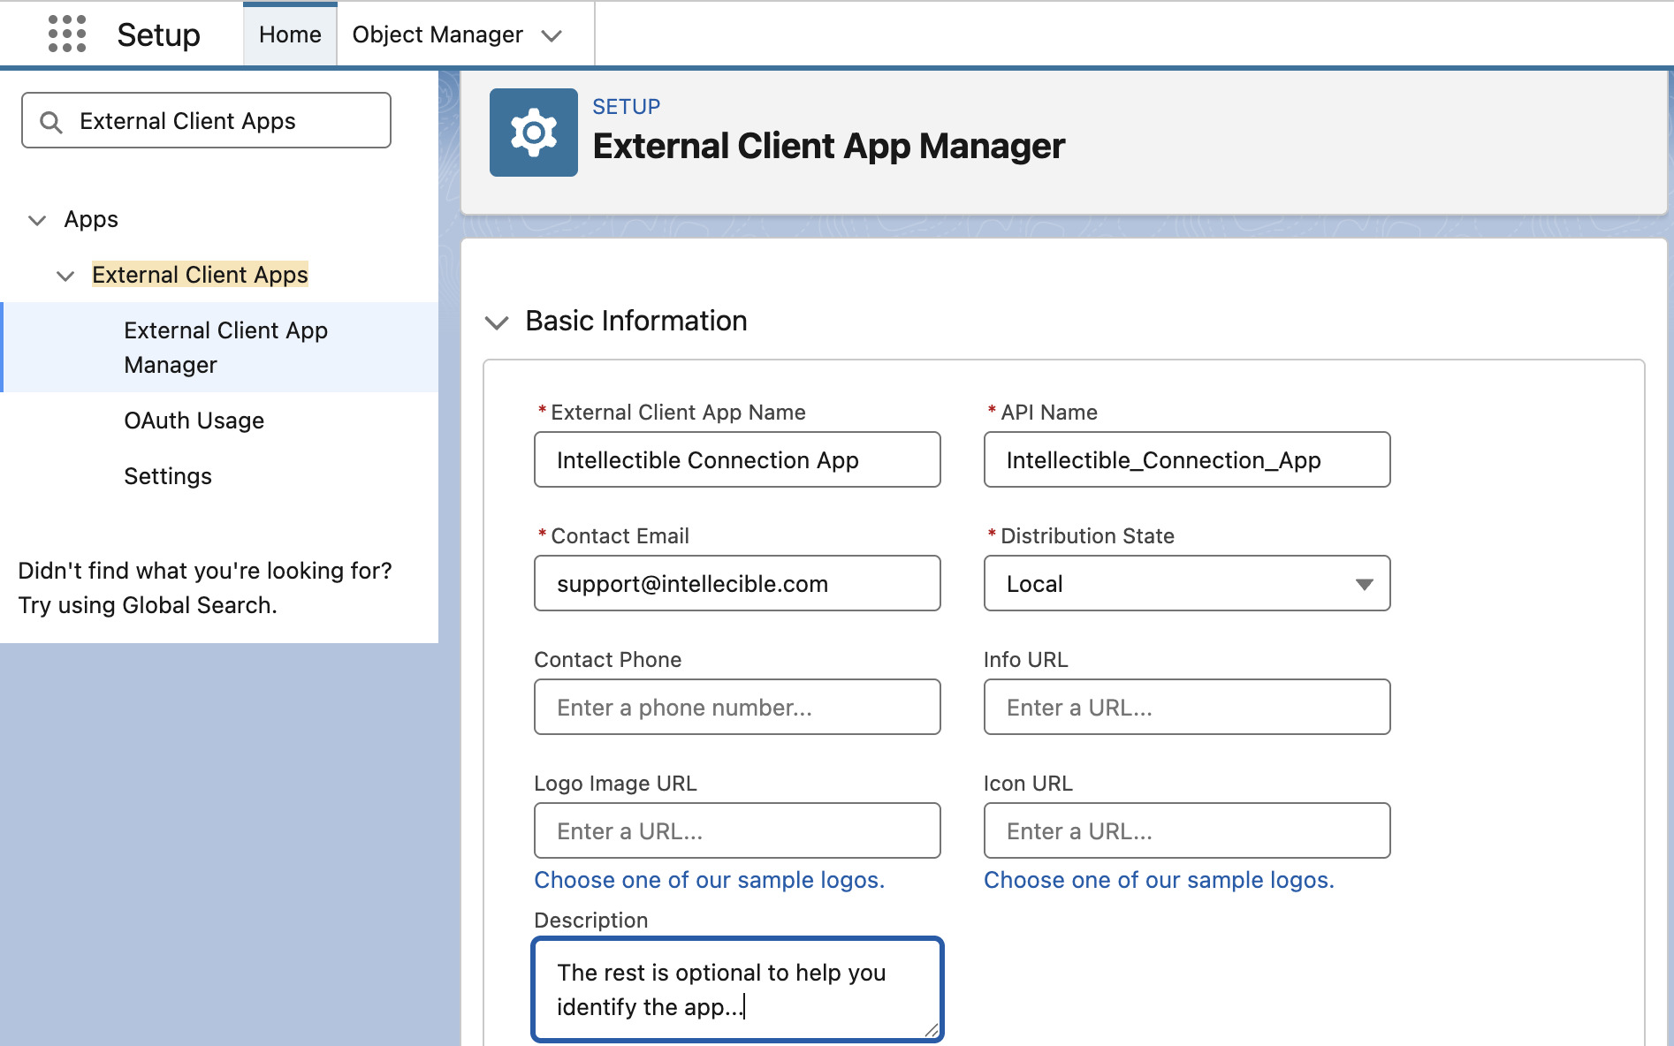Click into the Contact Email field
This screenshot has height=1046, width=1674.
[x=736, y=583]
